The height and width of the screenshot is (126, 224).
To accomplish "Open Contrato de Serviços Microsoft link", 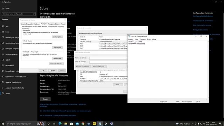I will [65, 111].
